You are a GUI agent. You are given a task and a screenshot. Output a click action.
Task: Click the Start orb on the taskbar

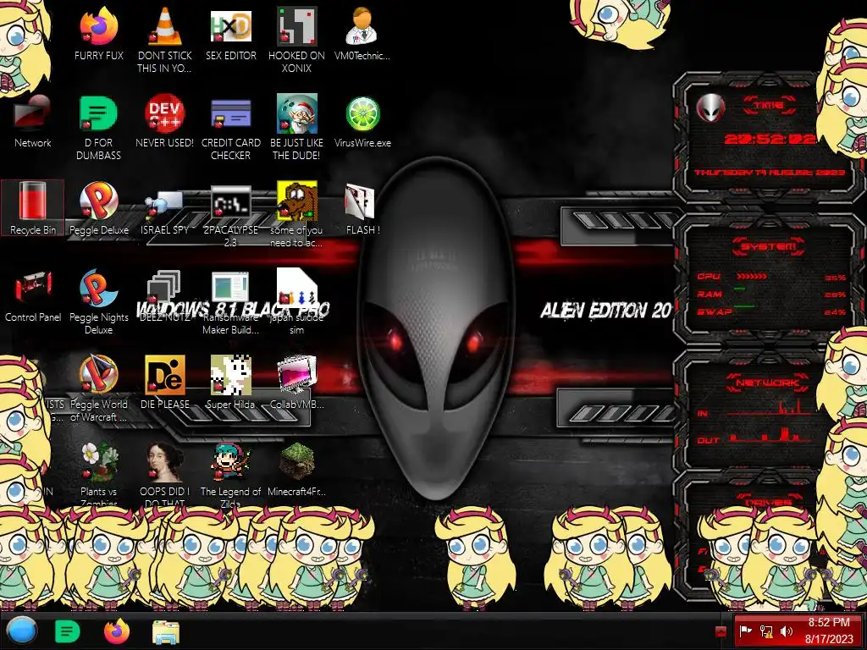pyautogui.click(x=21, y=631)
